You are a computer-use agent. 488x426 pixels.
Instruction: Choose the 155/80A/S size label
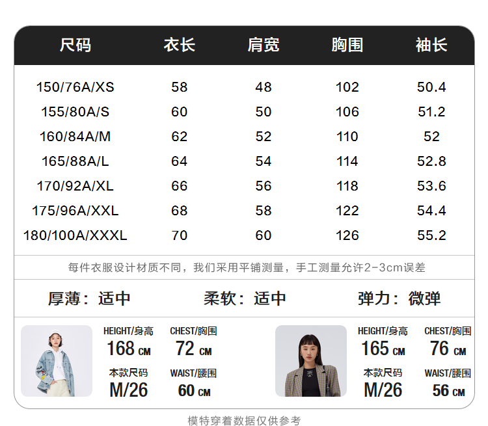[x=75, y=112]
